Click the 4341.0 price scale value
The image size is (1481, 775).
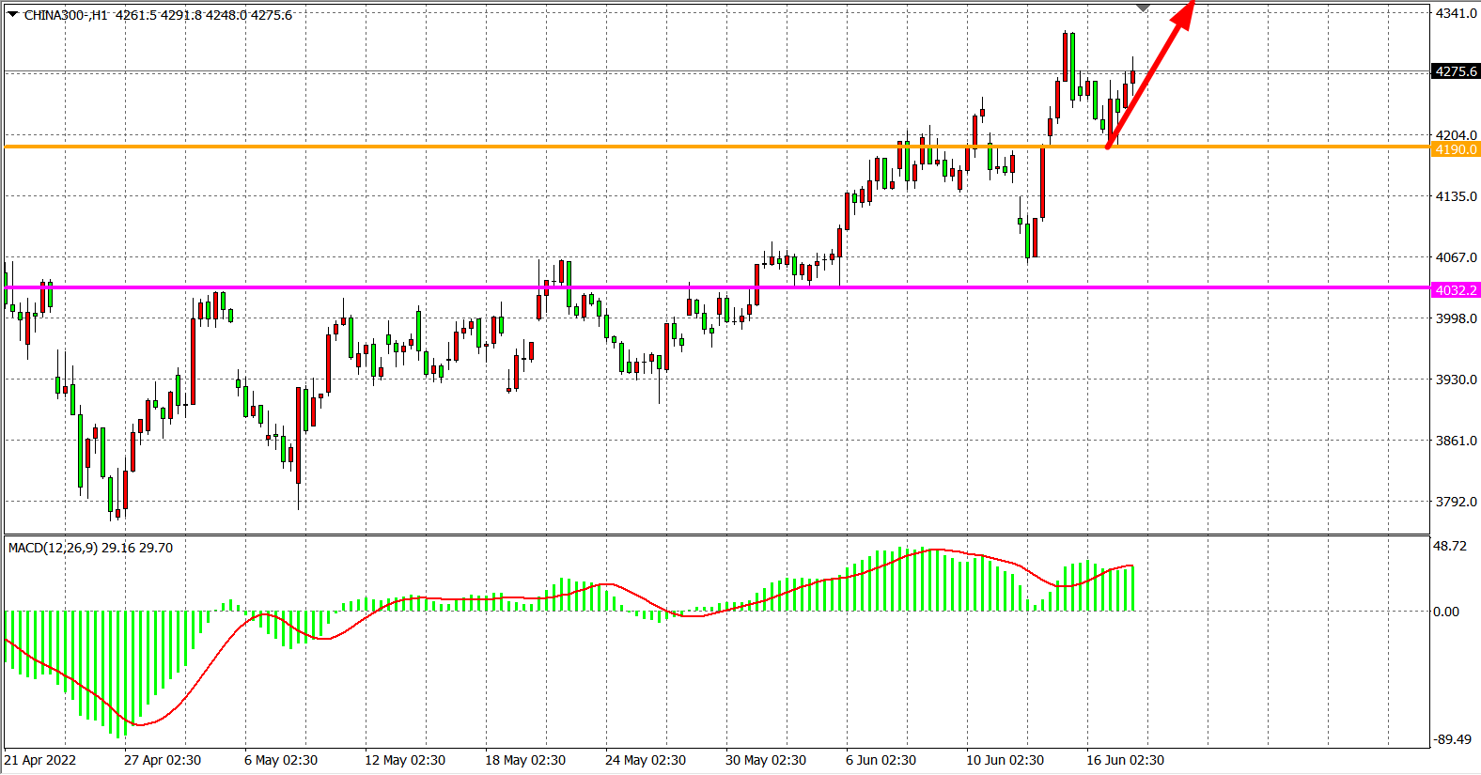[1456, 13]
